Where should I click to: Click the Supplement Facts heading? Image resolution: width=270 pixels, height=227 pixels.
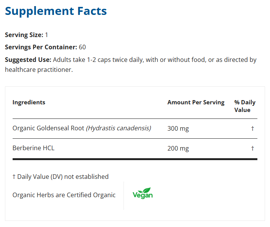tap(56, 11)
